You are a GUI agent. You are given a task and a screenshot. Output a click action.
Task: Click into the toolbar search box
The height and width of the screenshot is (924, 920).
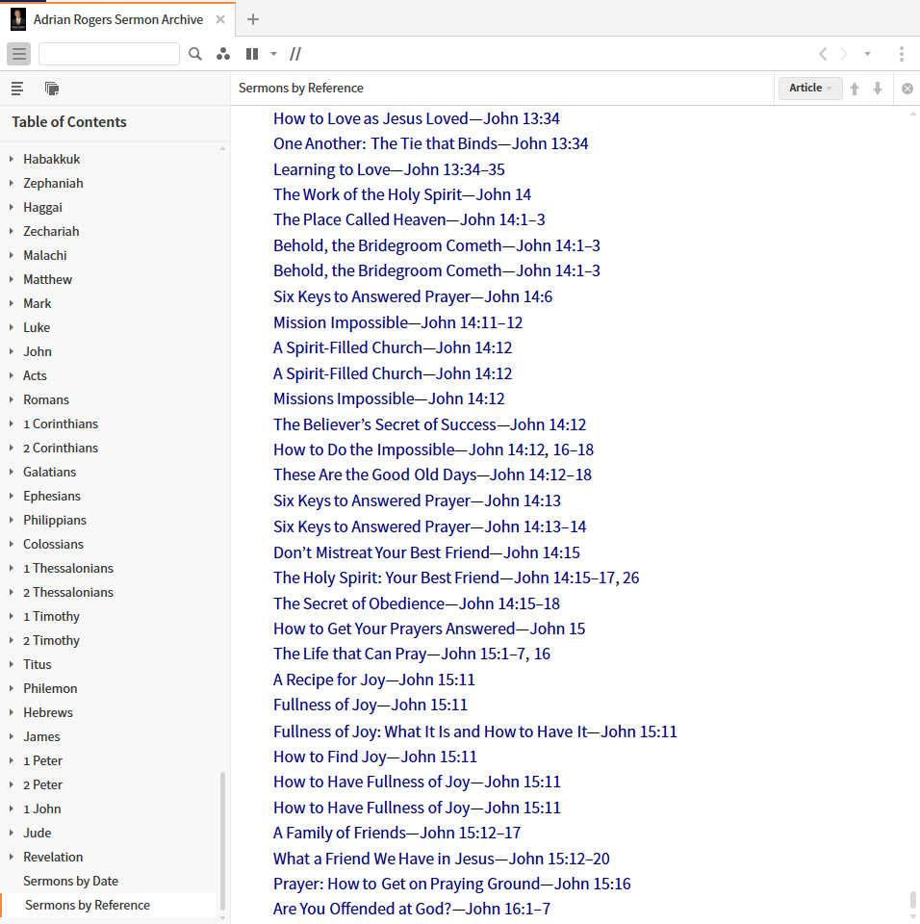[x=109, y=54]
